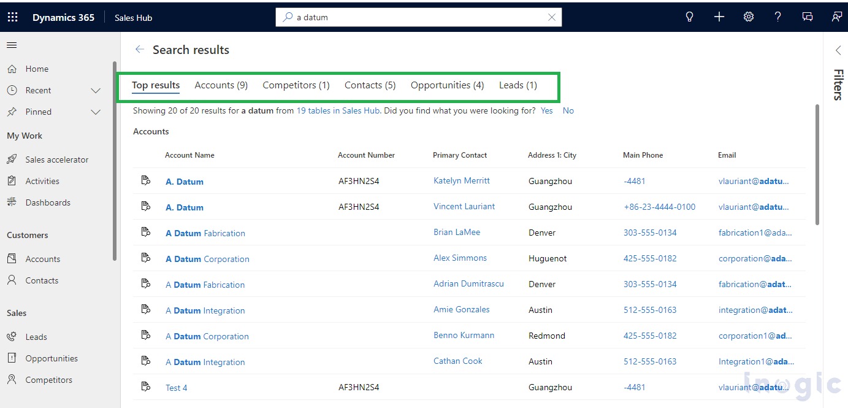
Task: Open the chat bubble icon in header
Action: tap(808, 17)
